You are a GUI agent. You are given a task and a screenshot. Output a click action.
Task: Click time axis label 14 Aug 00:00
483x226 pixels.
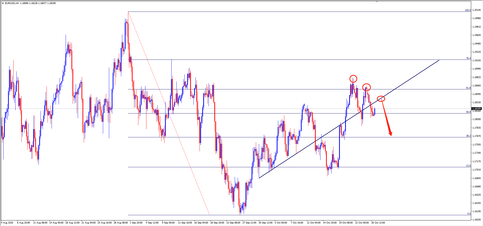(56, 223)
